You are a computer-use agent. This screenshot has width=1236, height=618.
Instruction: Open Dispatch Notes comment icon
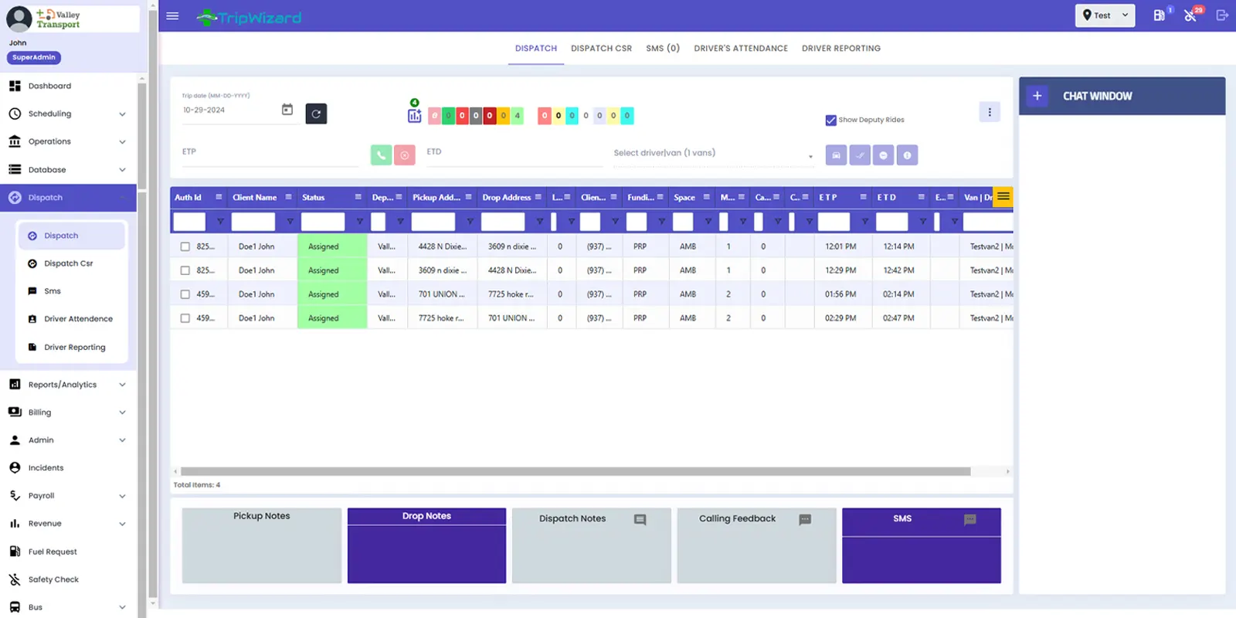[640, 520]
